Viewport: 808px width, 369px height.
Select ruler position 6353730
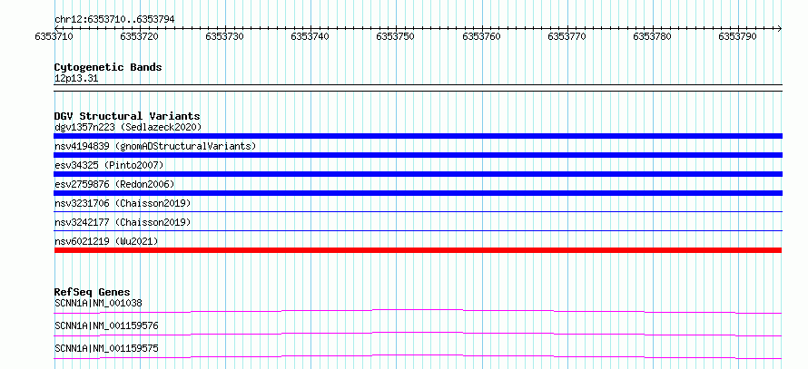tap(224, 36)
